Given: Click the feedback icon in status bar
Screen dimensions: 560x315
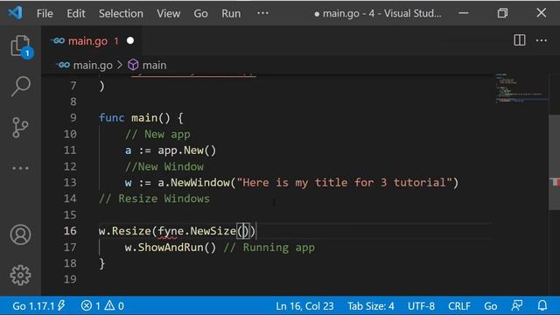Looking at the screenshot, I should click(517, 305).
